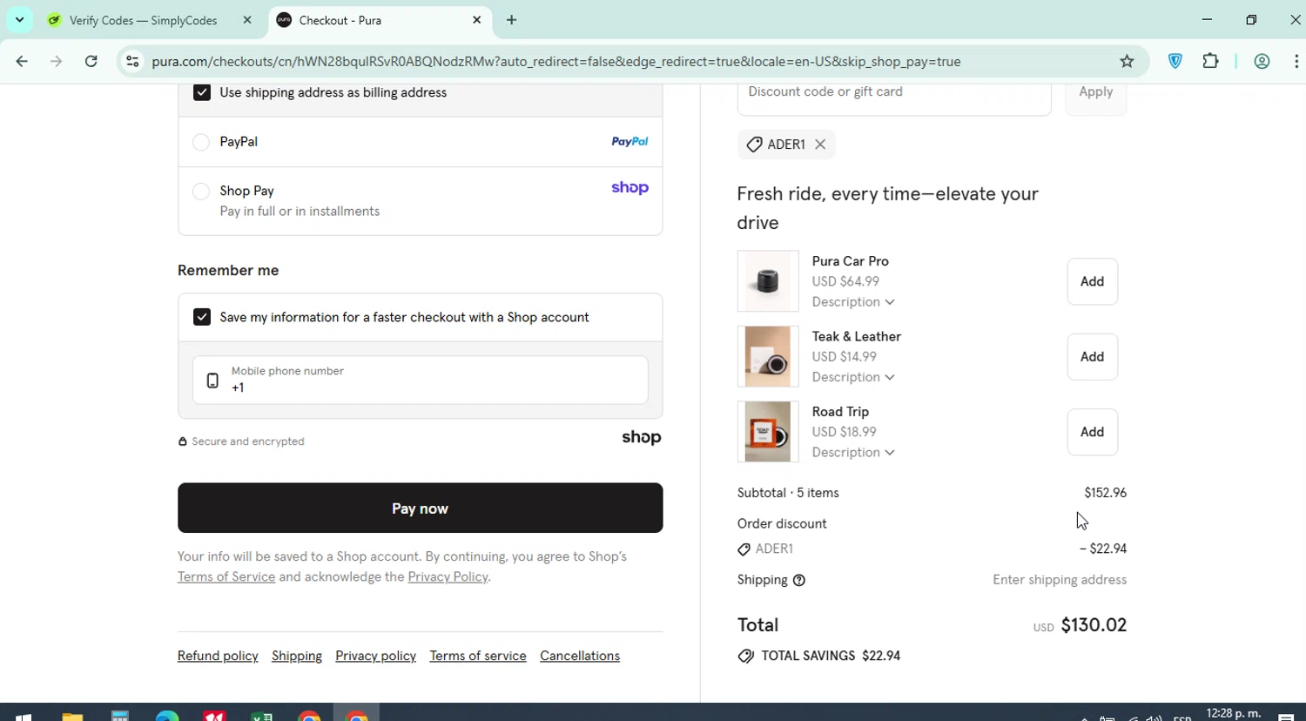1306x721 pixels.
Task: Remove the ADER1 discount code
Action: 820,145
